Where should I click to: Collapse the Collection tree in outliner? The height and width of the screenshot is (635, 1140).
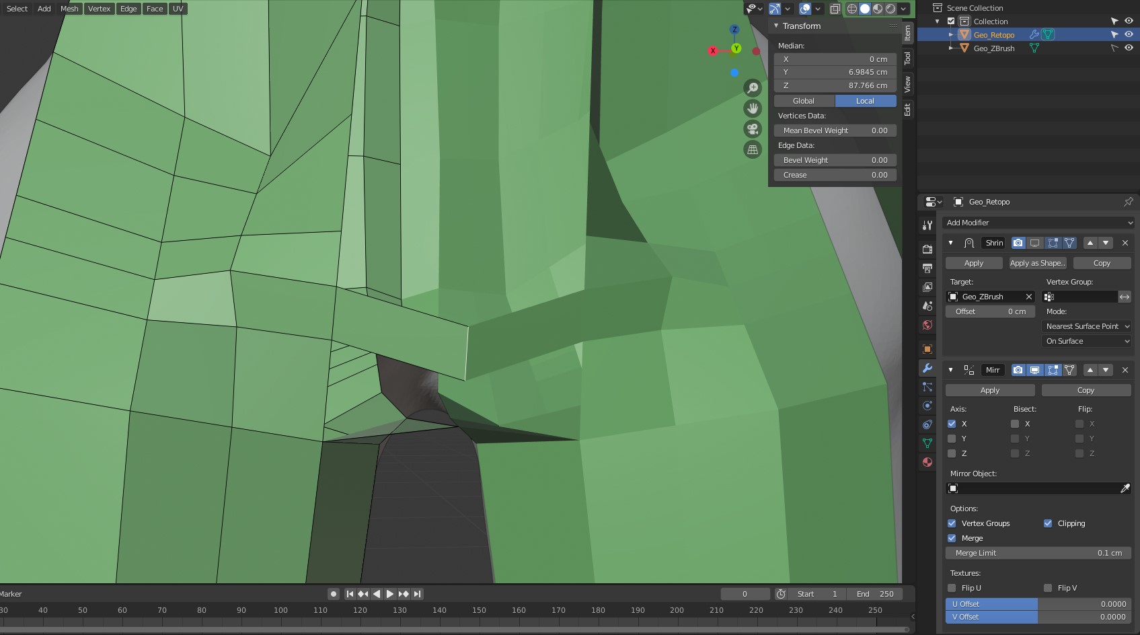(938, 22)
